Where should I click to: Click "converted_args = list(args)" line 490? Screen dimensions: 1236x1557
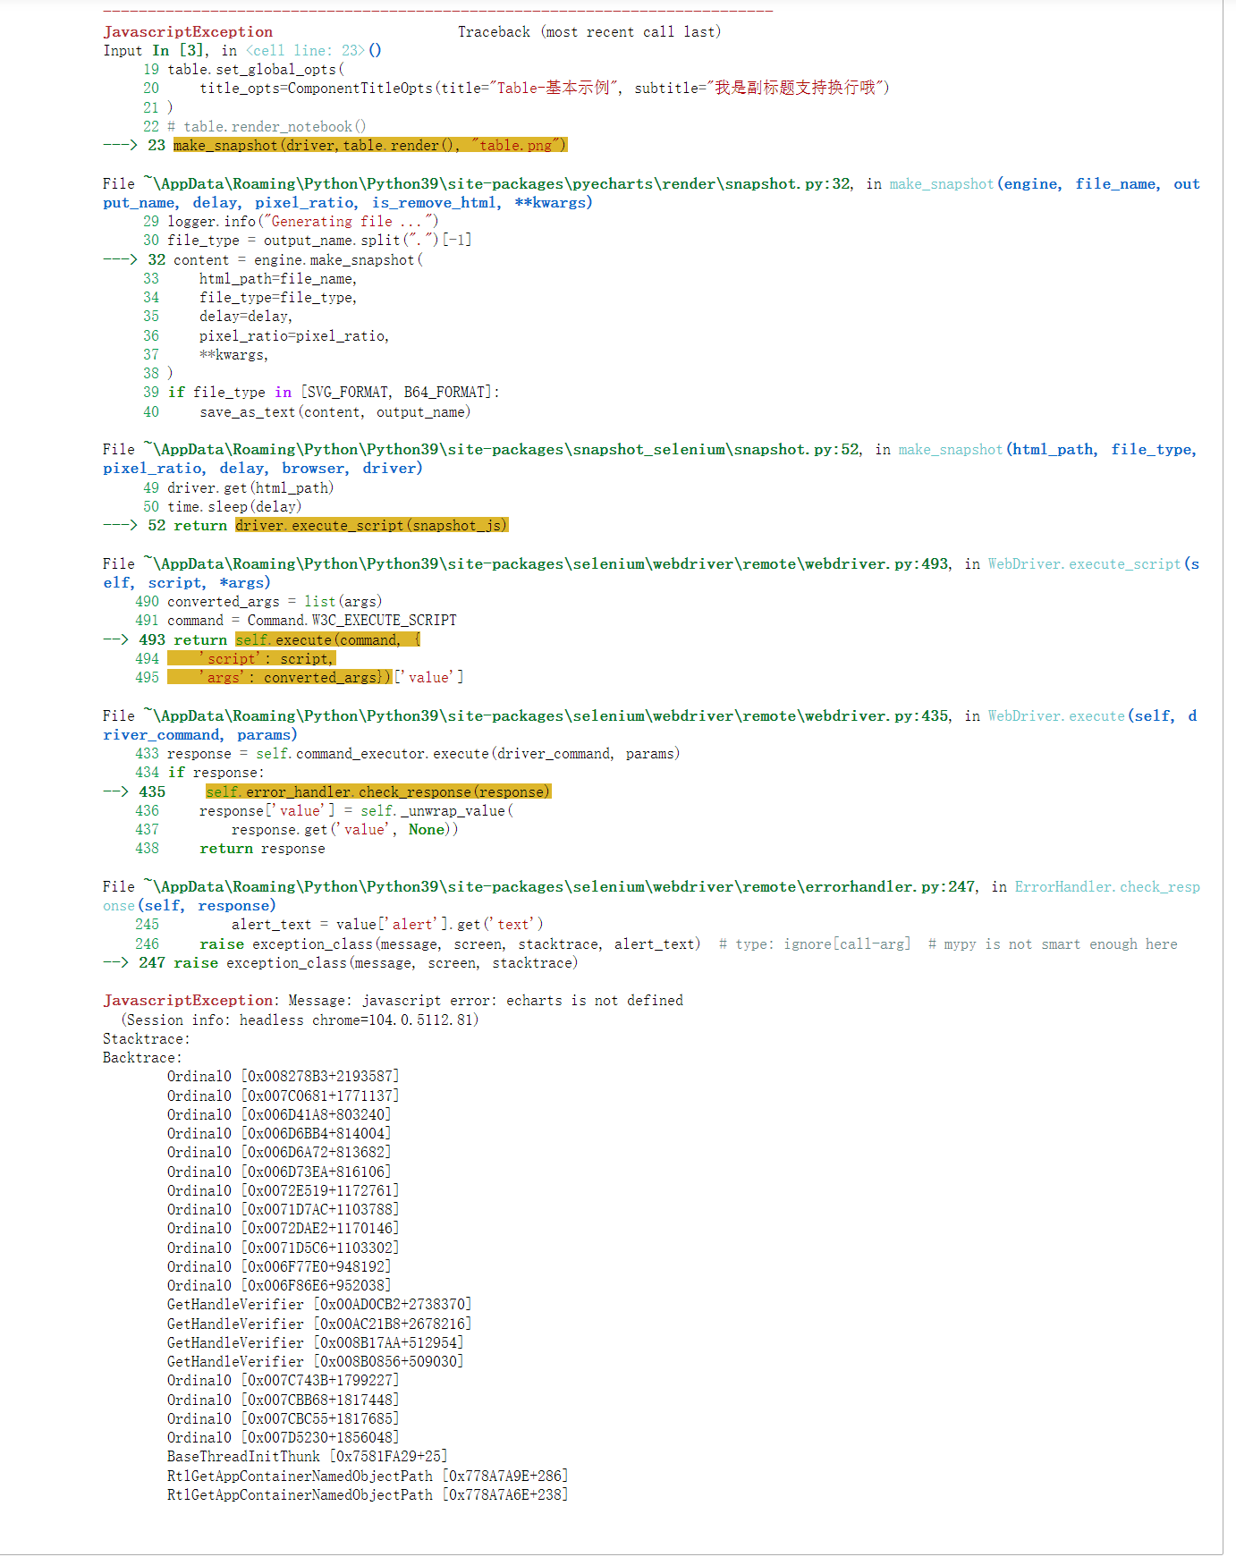(x=275, y=602)
